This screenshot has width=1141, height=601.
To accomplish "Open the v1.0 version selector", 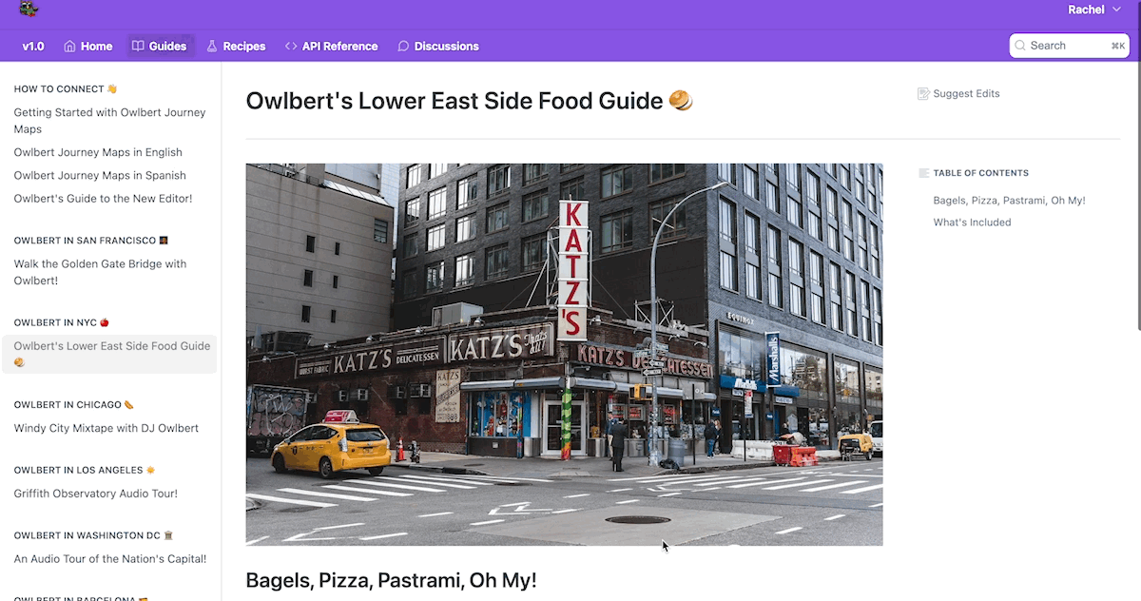I will [33, 46].
